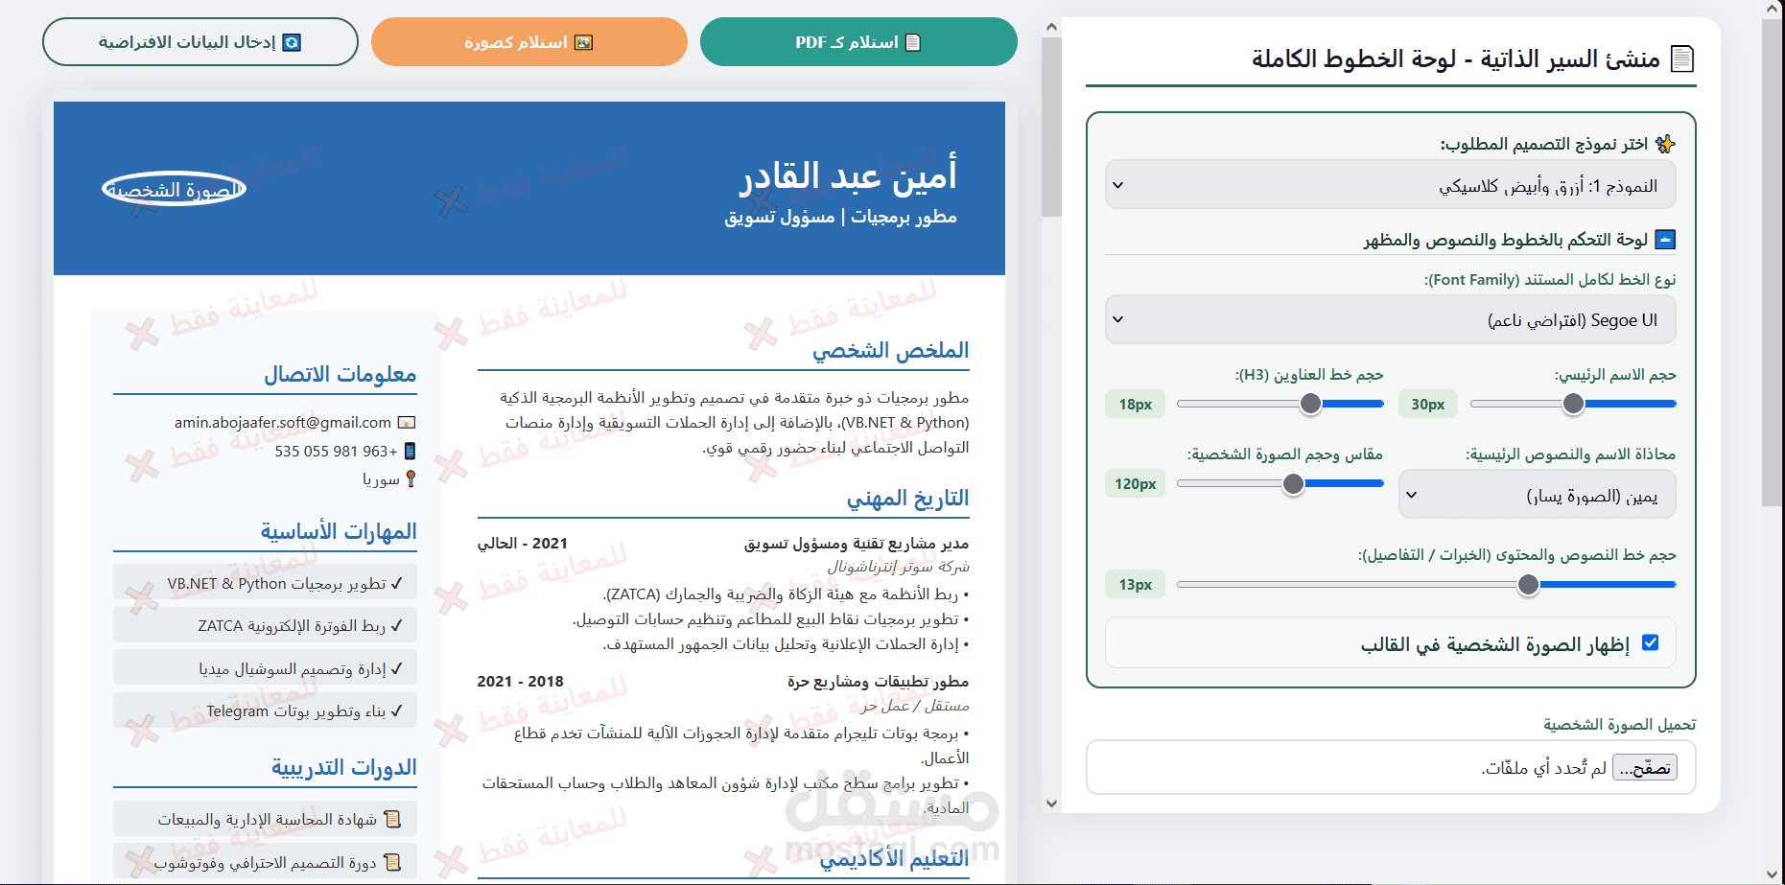This screenshot has width=1785, height=885.
Task: Click the استلام كصورة button
Action: [x=529, y=42]
